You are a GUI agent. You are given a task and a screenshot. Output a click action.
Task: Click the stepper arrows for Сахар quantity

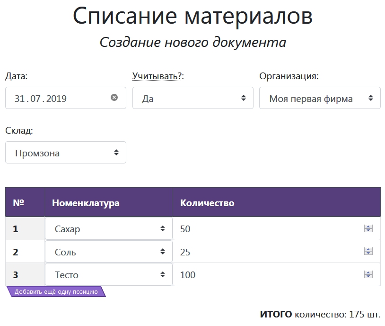click(x=368, y=229)
